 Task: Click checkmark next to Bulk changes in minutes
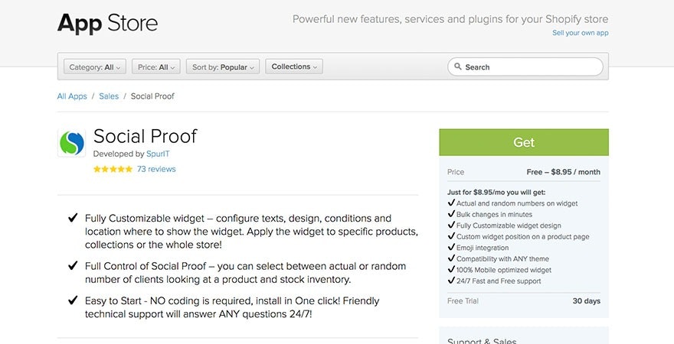pos(450,215)
